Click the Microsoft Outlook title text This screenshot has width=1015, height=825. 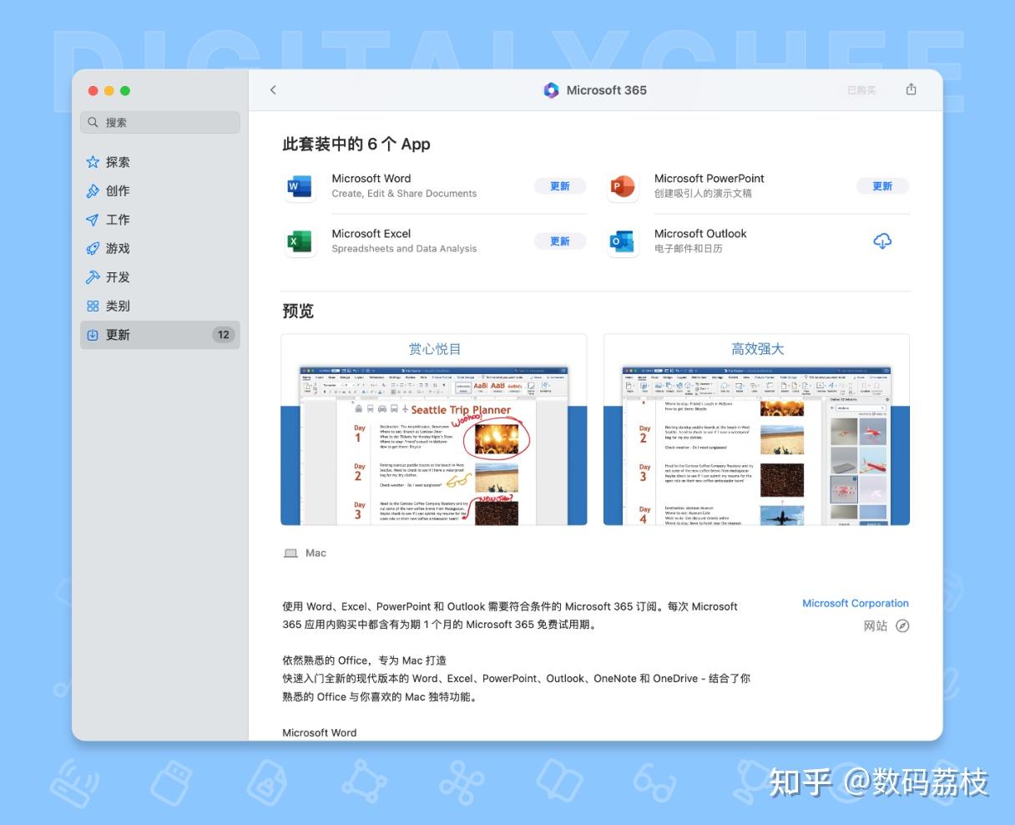pos(700,234)
